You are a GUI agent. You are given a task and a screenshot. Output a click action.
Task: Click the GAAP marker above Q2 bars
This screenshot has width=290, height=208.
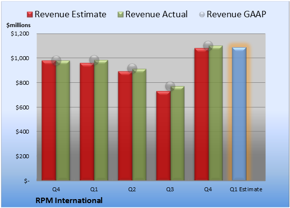(x=132, y=69)
